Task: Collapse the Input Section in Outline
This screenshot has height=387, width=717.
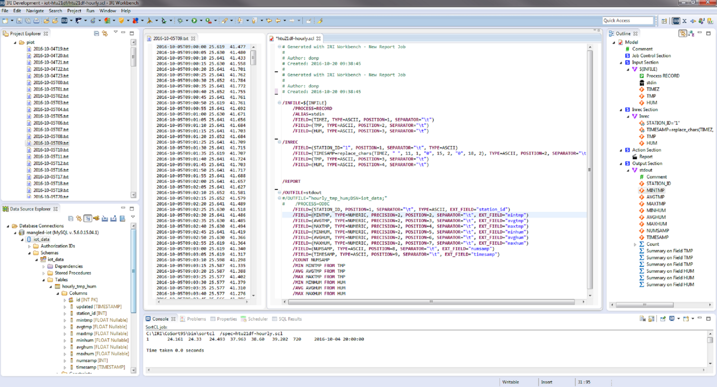Action: click(621, 62)
